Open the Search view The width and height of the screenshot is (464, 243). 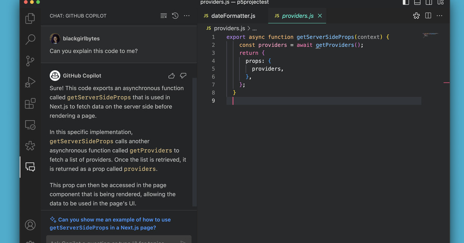click(30, 39)
